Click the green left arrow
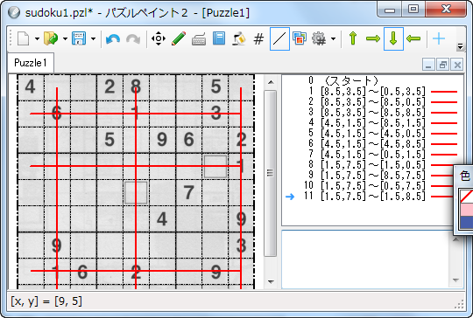This screenshot has width=473, height=318. [413, 38]
